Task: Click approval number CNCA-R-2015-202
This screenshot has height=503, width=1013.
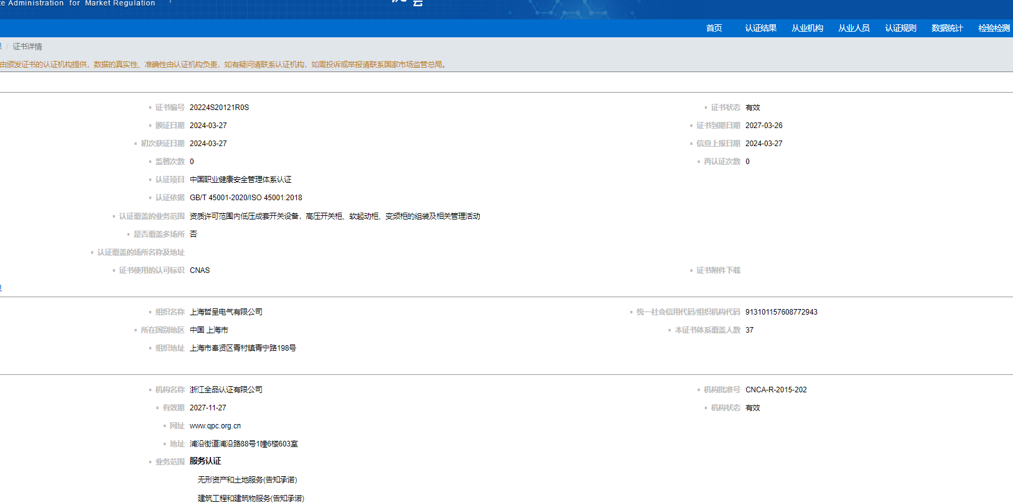Action: (x=775, y=390)
